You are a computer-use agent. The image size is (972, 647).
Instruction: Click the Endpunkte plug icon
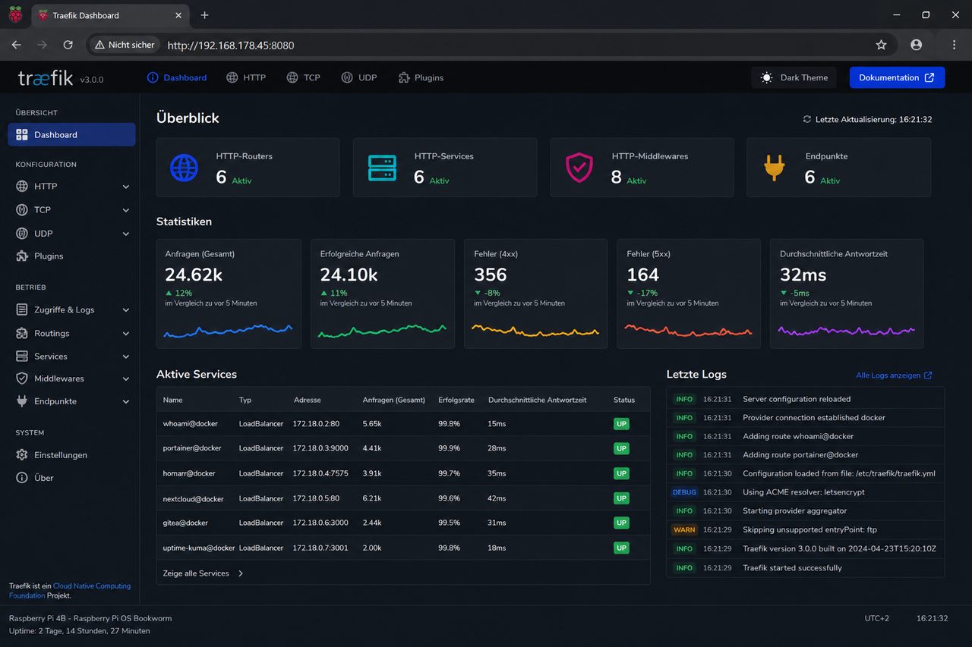click(x=775, y=168)
